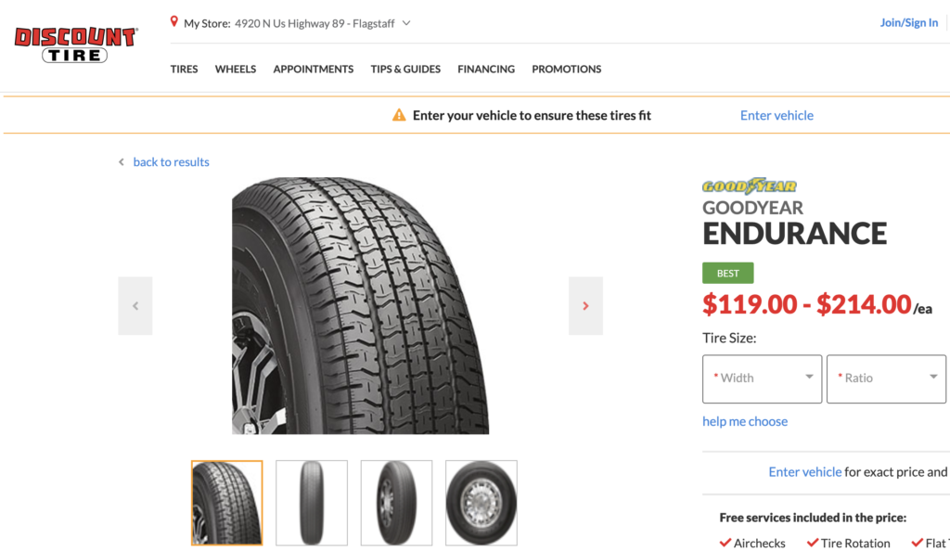Viewport: 950px width, 551px height.
Task: Open the help me choose link
Action: coord(745,421)
